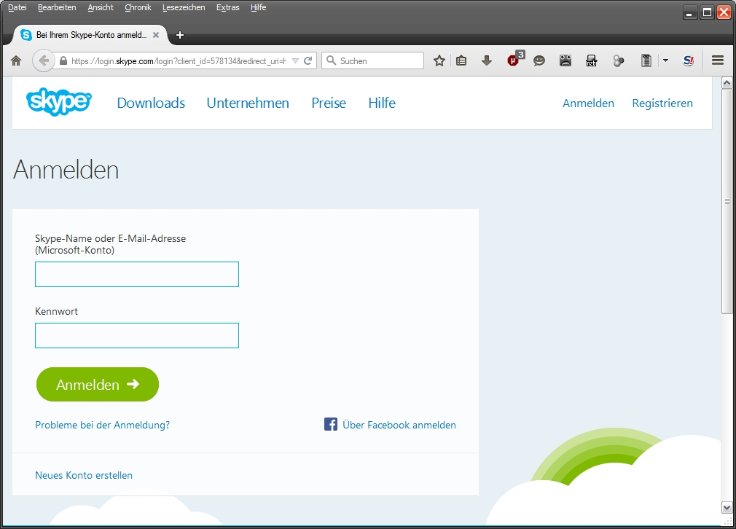Viewport: 736px width, 529px height.
Task: Click the URL address bar
Action: tap(179, 60)
